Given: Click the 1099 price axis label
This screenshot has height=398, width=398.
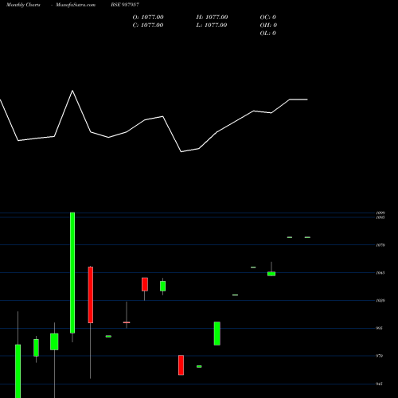Looking at the screenshot, I should coord(380,213).
